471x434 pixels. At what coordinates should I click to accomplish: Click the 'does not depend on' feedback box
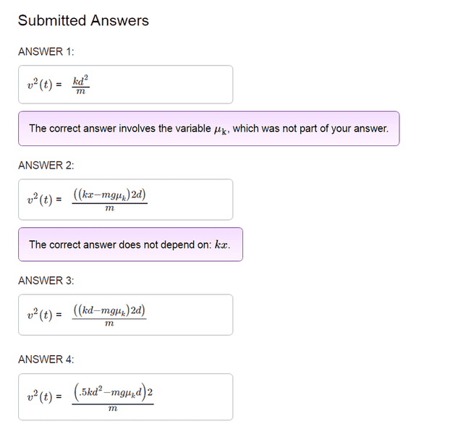coord(130,244)
